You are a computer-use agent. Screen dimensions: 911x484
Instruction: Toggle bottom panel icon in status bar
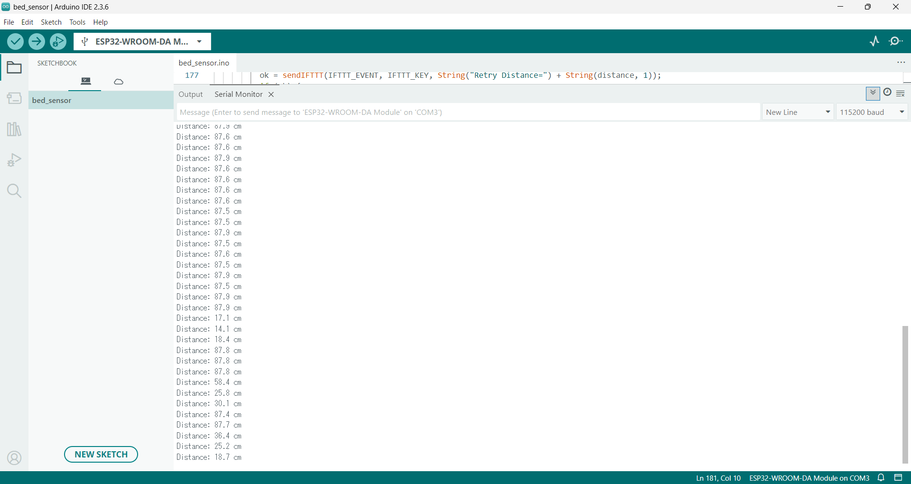(x=898, y=478)
